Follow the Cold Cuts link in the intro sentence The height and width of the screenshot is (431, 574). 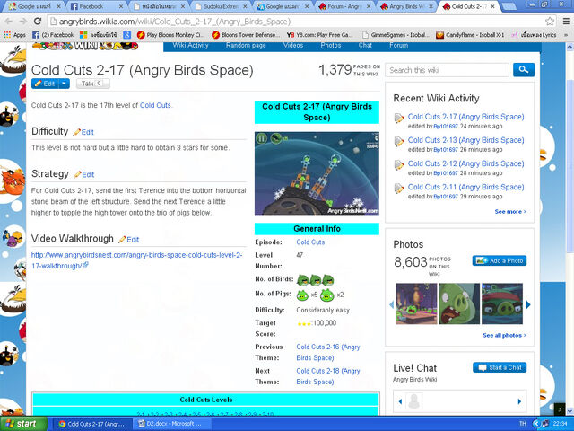(155, 105)
